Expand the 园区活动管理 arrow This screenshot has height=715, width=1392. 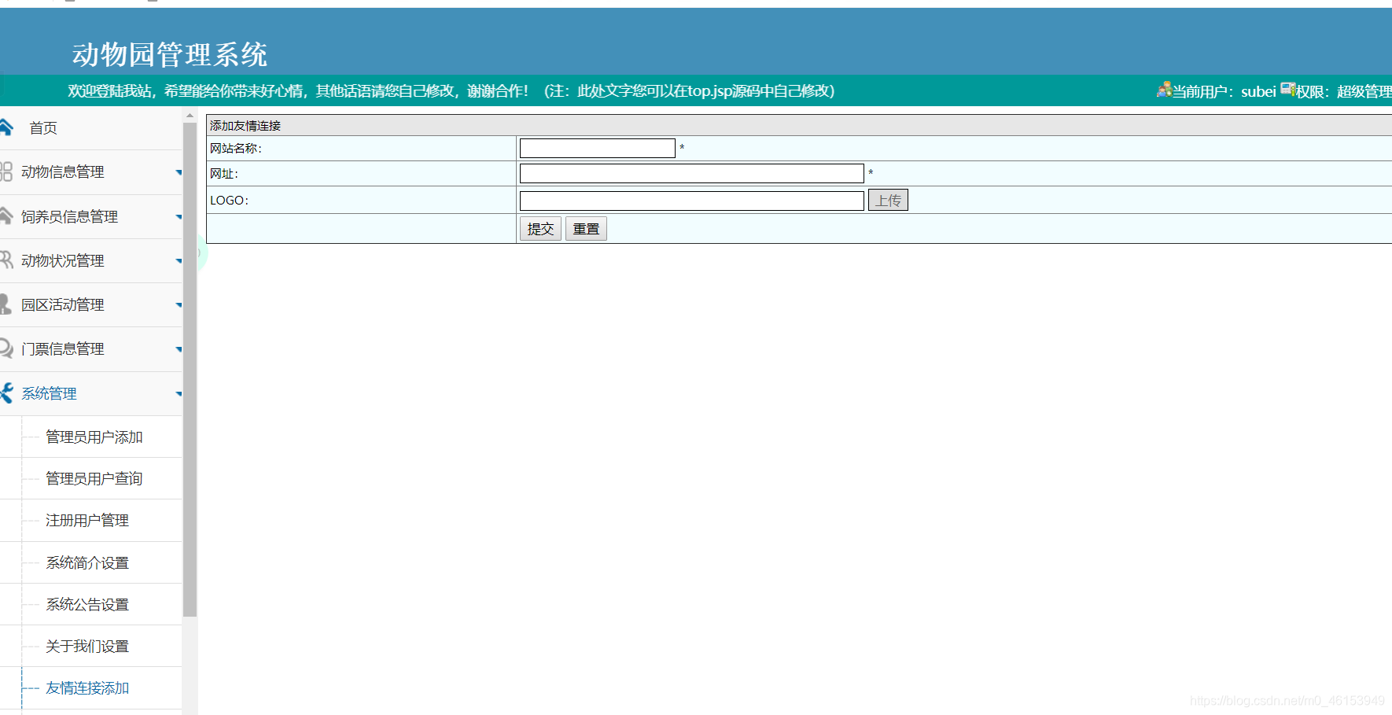pos(179,305)
